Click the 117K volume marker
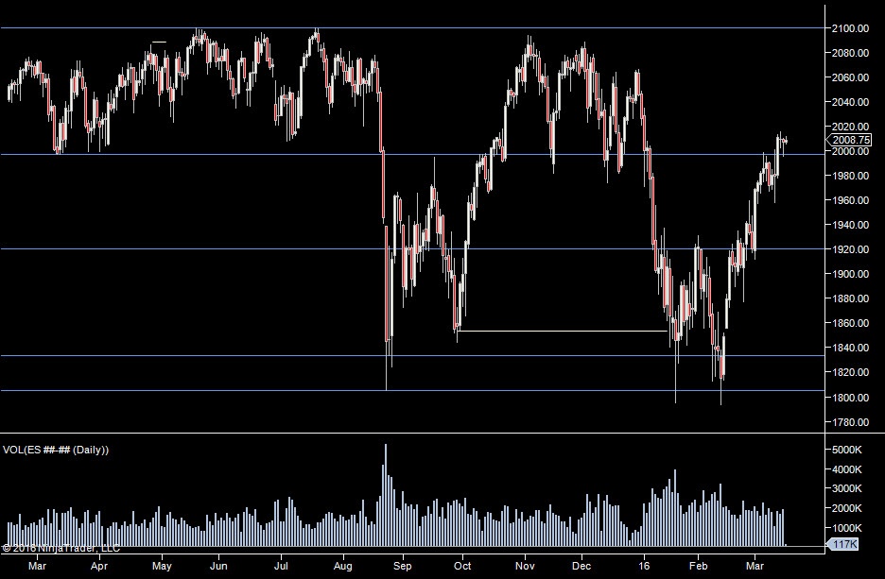Viewport: 885px width, 579px height. click(x=844, y=545)
